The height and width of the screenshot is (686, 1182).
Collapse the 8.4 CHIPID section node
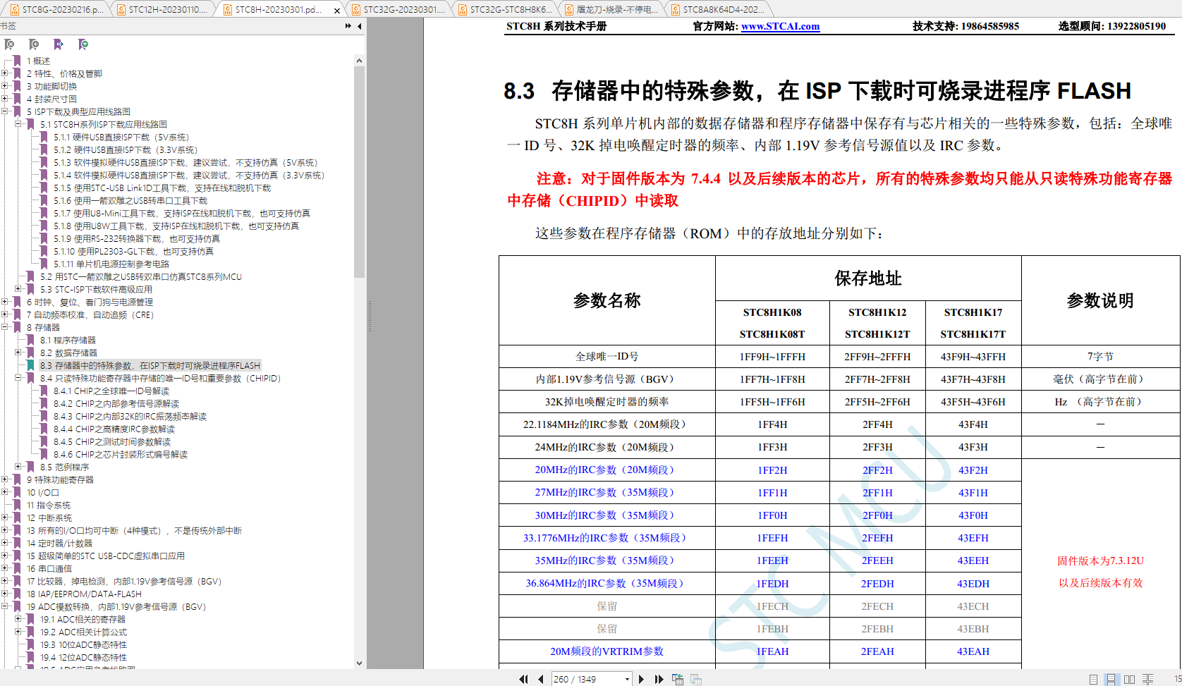click(18, 378)
